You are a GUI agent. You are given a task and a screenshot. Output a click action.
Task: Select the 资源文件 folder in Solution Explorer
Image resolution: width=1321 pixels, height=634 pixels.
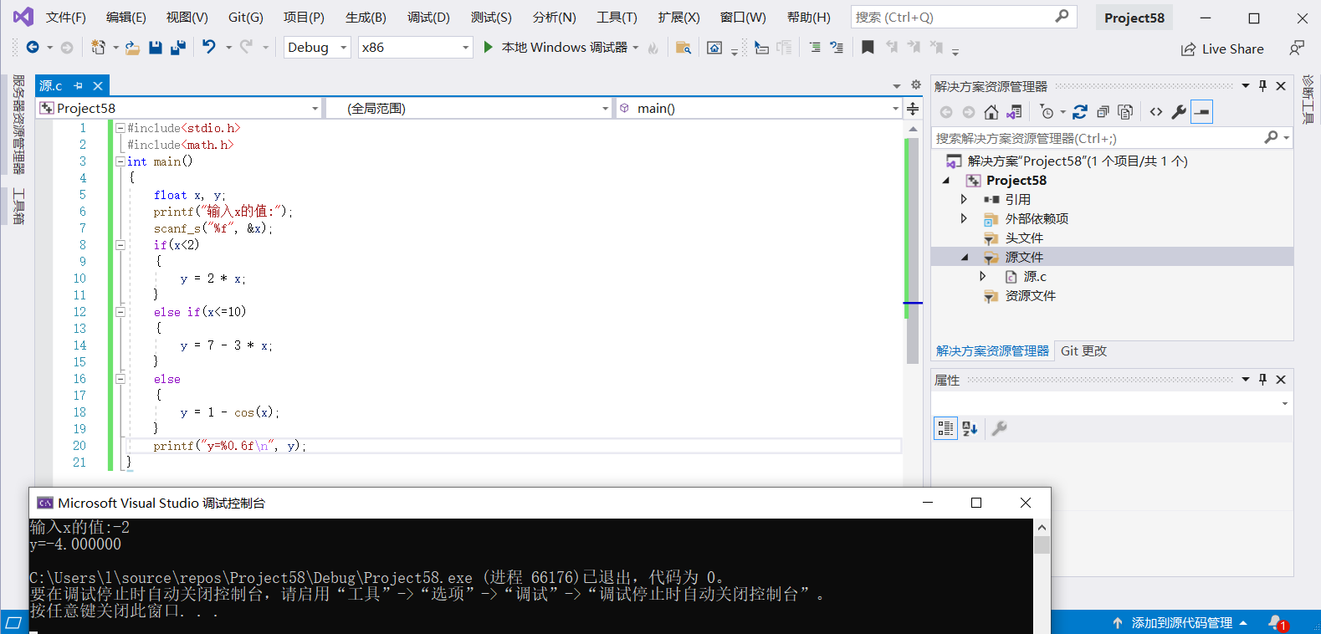tap(1030, 295)
